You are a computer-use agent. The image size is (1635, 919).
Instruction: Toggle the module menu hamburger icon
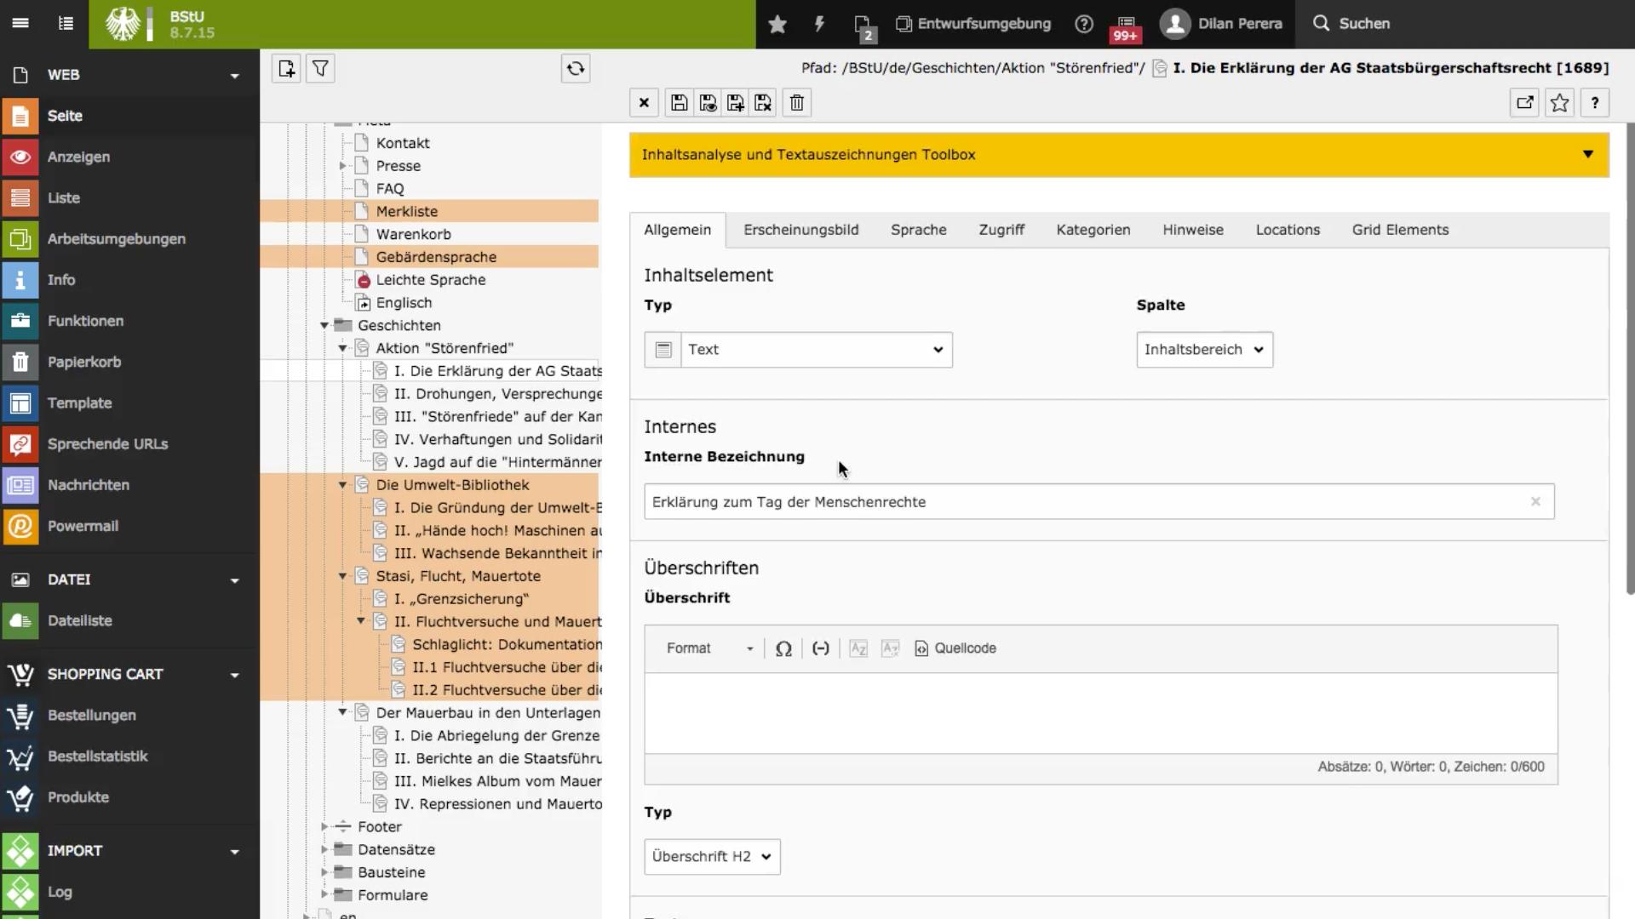click(x=20, y=23)
